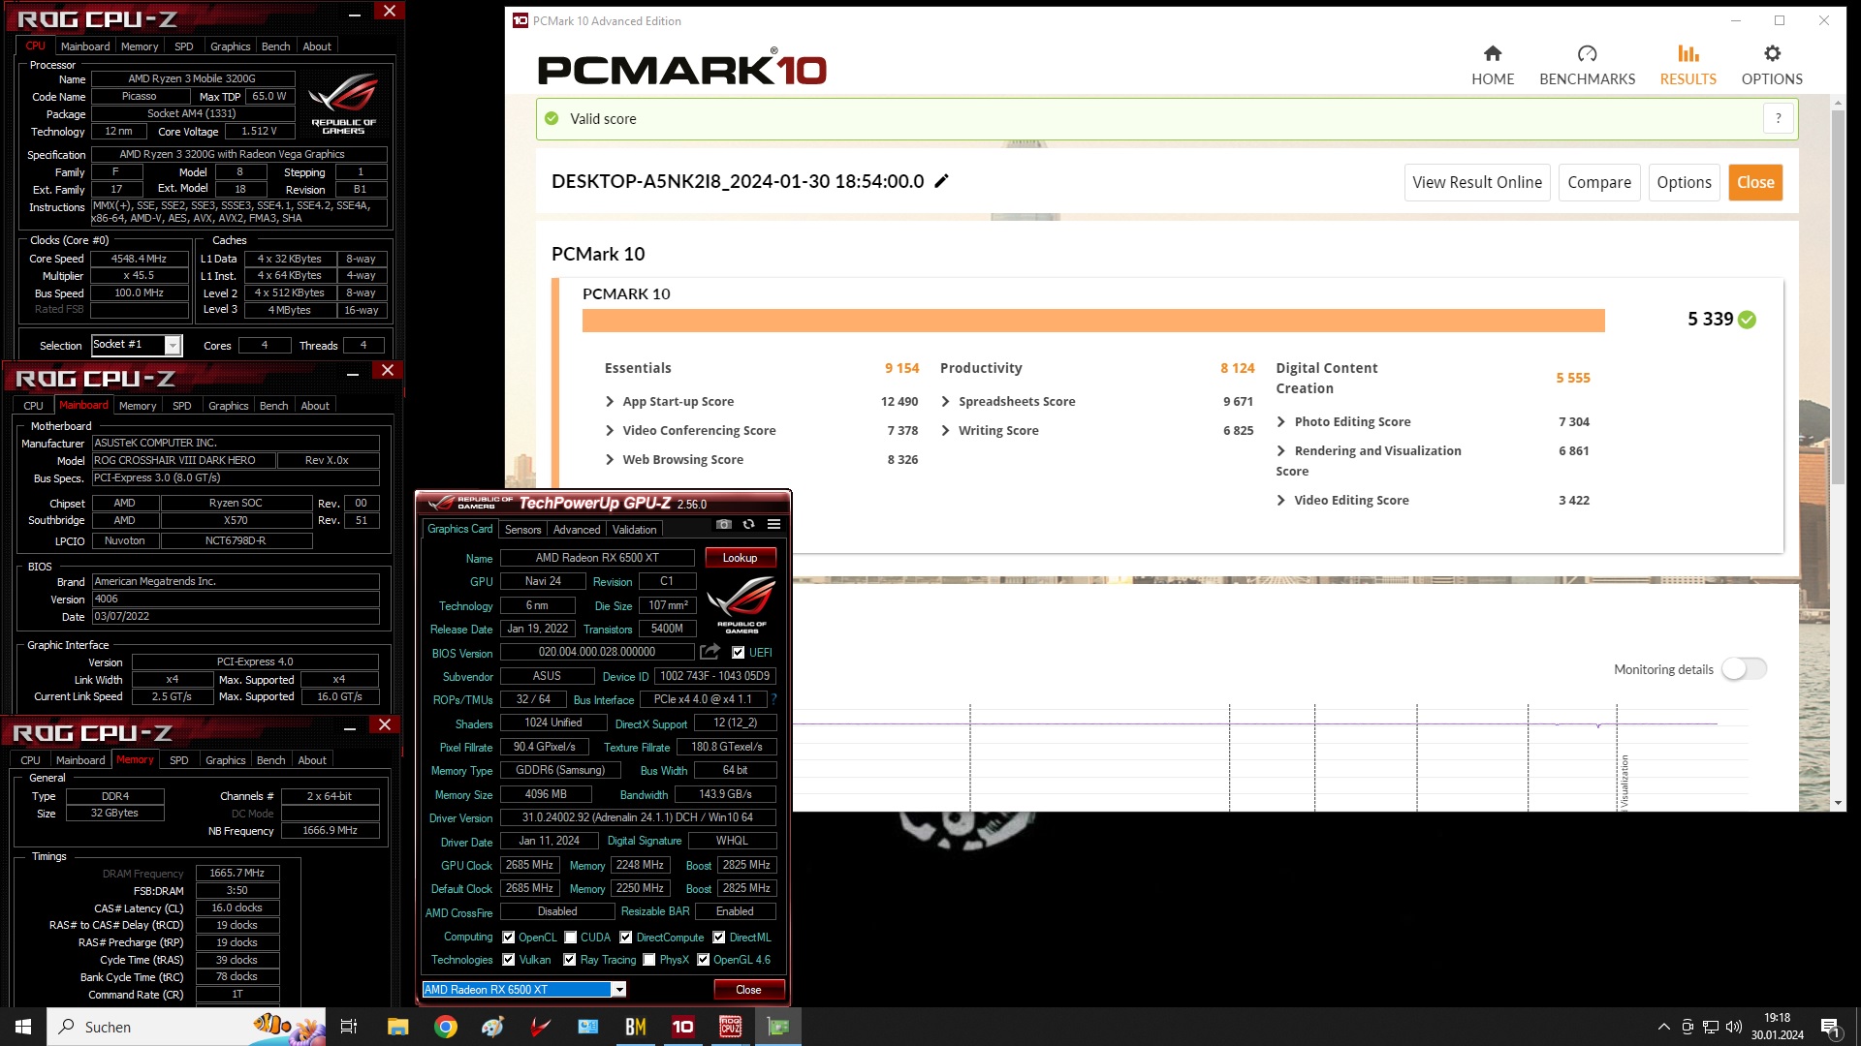Open About tab in top CPU-Z window
The width and height of the screenshot is (1861, 1046).
click(317, 46)
